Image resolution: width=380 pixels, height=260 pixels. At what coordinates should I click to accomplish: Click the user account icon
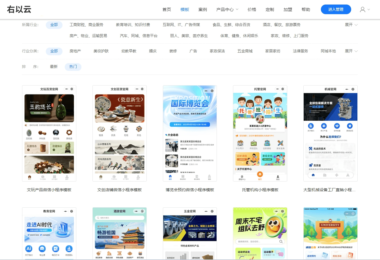[x=363, y=9]
